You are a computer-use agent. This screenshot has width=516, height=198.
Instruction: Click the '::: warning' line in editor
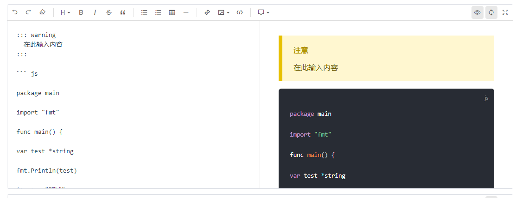[x=36, y=35]
